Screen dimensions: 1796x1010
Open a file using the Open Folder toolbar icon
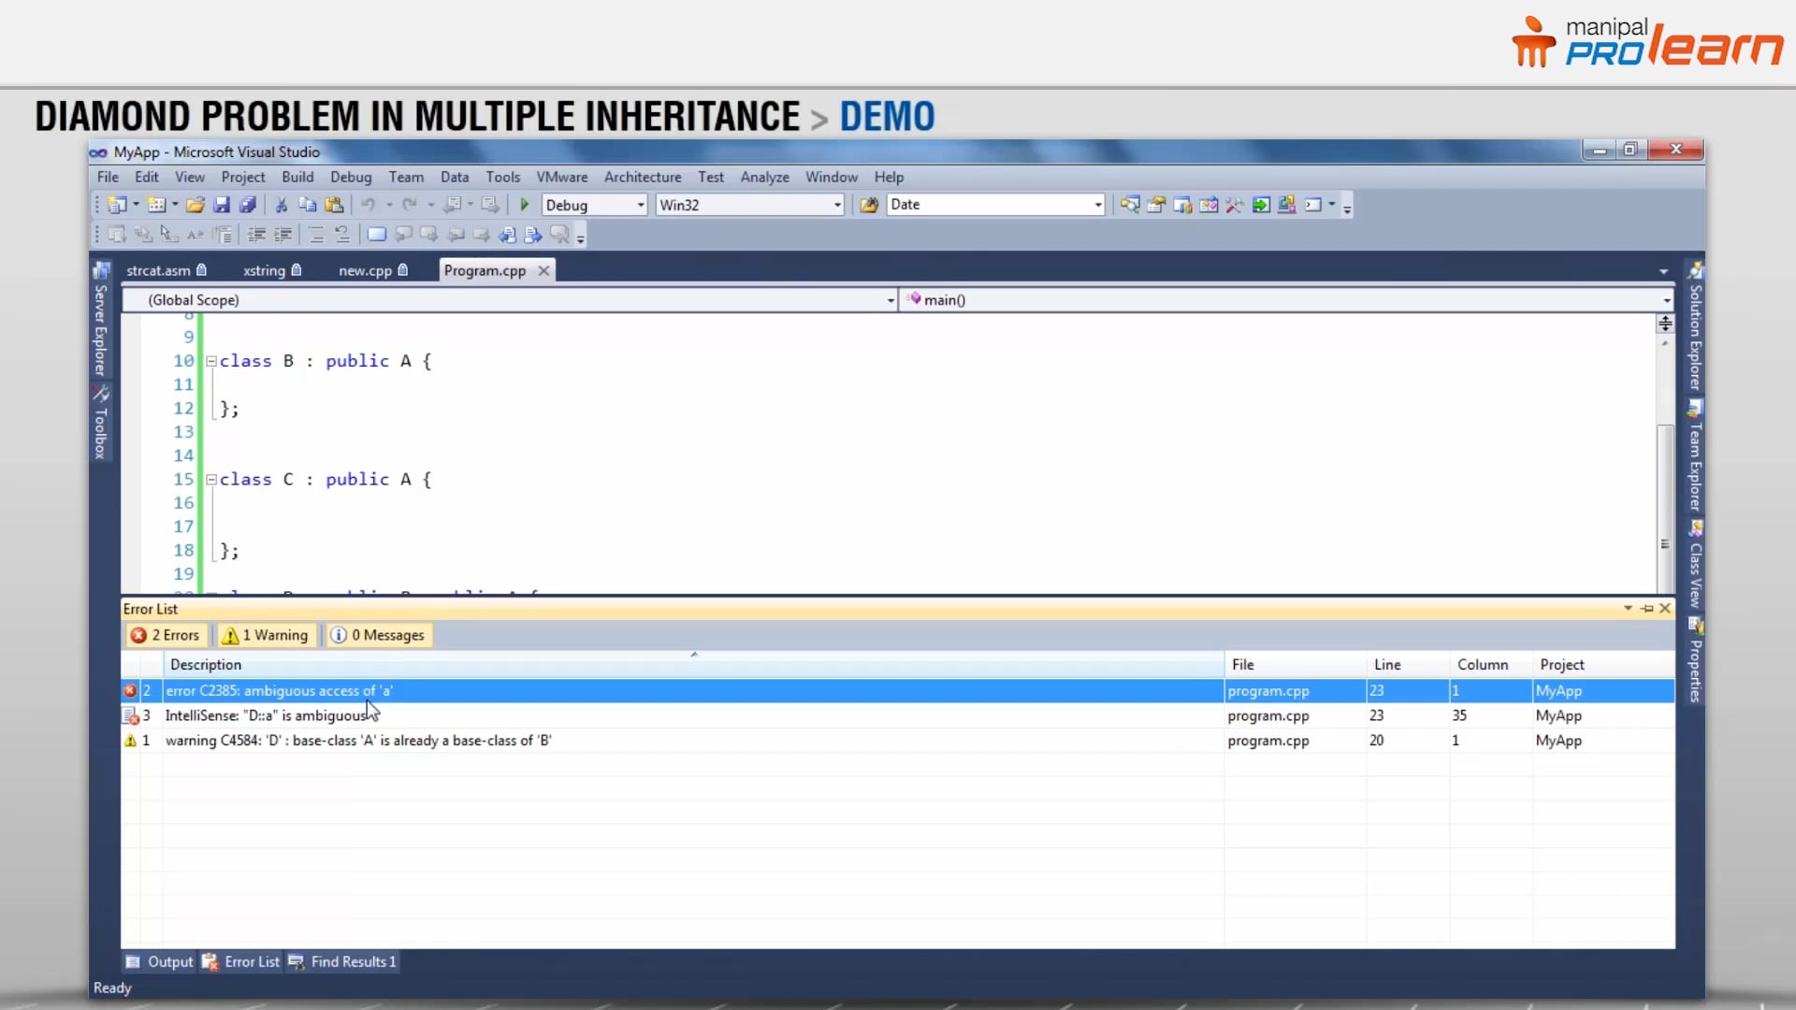195,204
